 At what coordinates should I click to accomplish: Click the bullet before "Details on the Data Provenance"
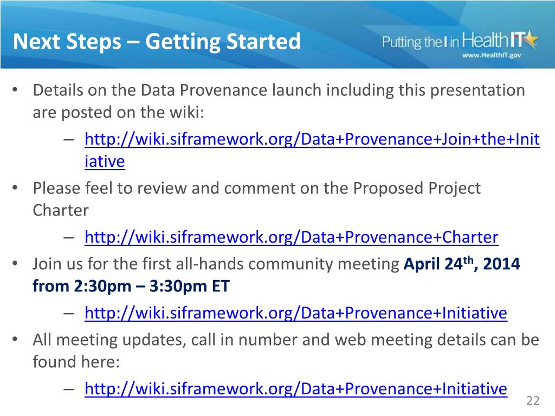(x=15, y=89)
